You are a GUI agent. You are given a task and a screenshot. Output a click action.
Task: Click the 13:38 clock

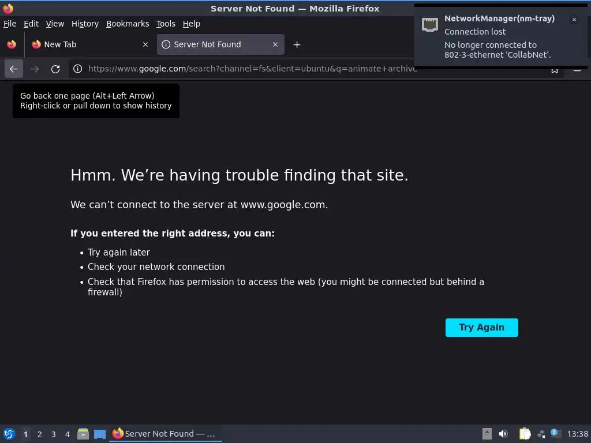coord(577,434)
